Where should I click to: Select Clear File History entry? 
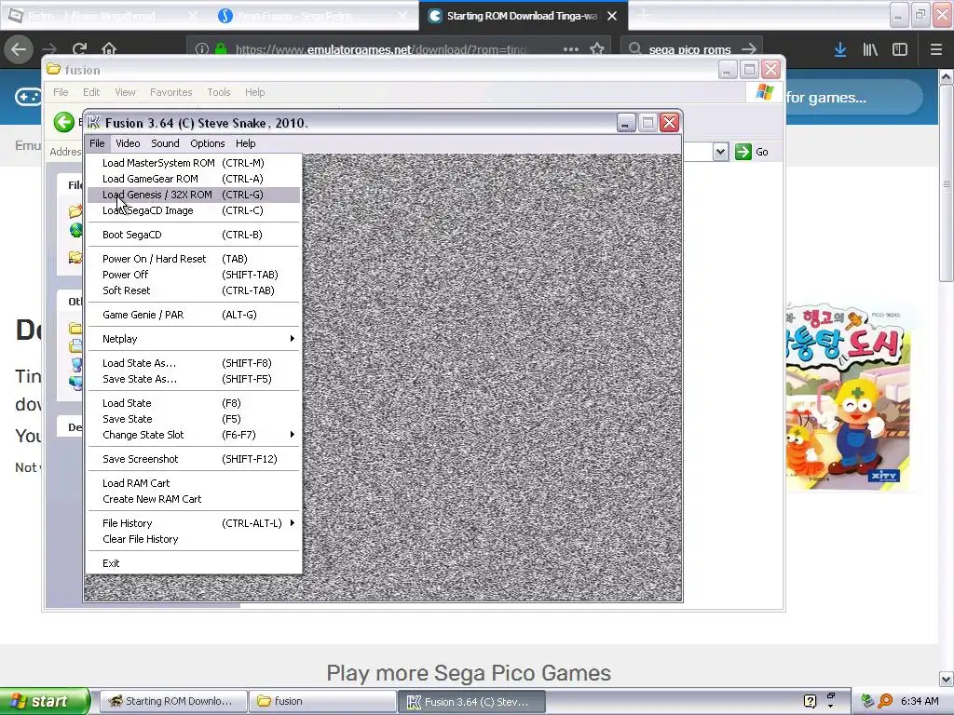[x=194, y=539]
